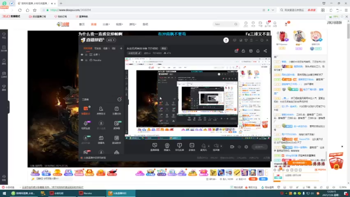This screenshot has width=350, height=197.
Task: Click the toolbox more-options circle icon
Action: pos(119,99)
